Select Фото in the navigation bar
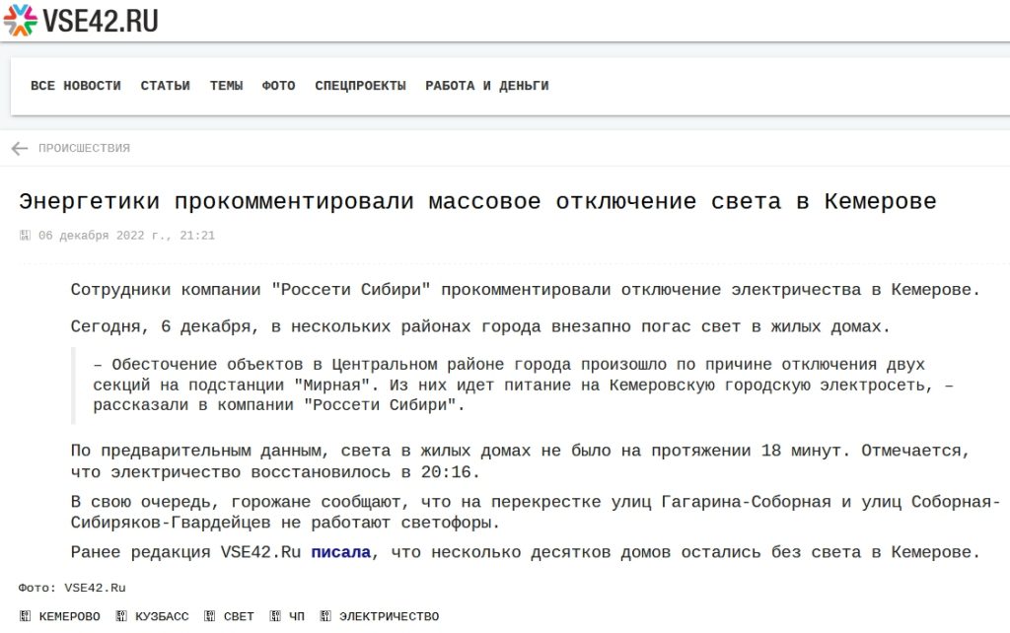The image size is (1010, 633). click(x=278, y=86)
